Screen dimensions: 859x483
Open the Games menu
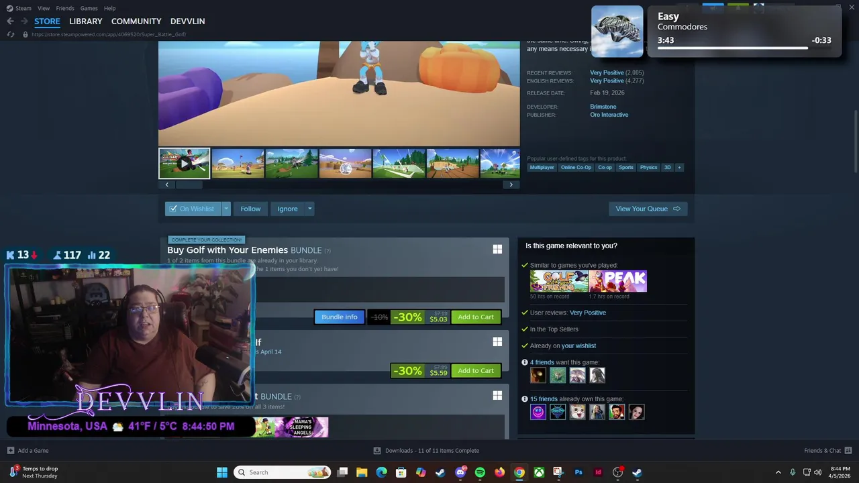(89, 8)
